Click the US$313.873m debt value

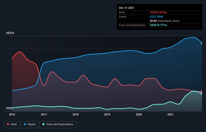point(158,12)
